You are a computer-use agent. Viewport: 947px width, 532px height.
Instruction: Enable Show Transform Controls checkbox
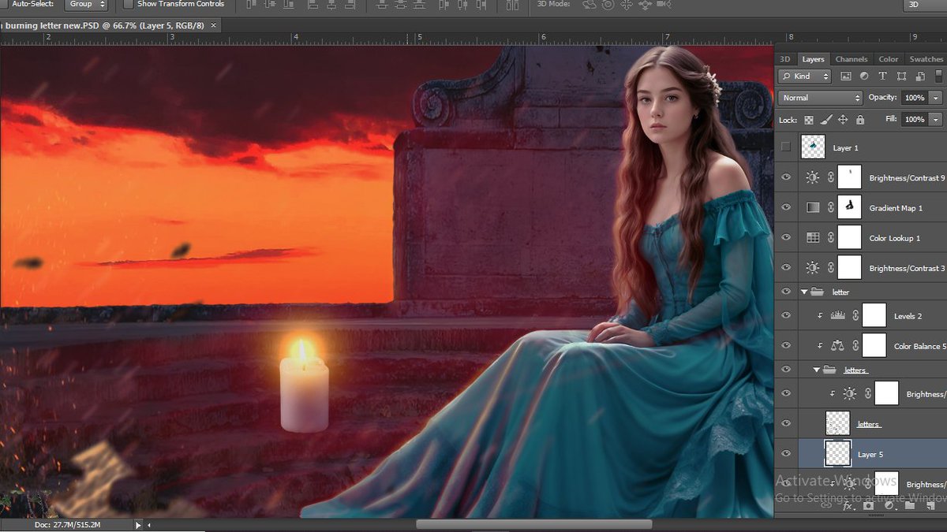pos(129,4)
